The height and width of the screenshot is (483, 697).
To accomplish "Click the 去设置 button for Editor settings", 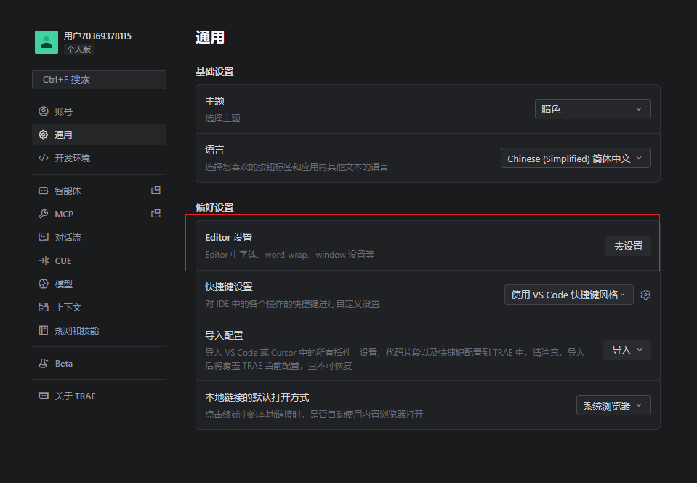I will click(x=628, y=246).
